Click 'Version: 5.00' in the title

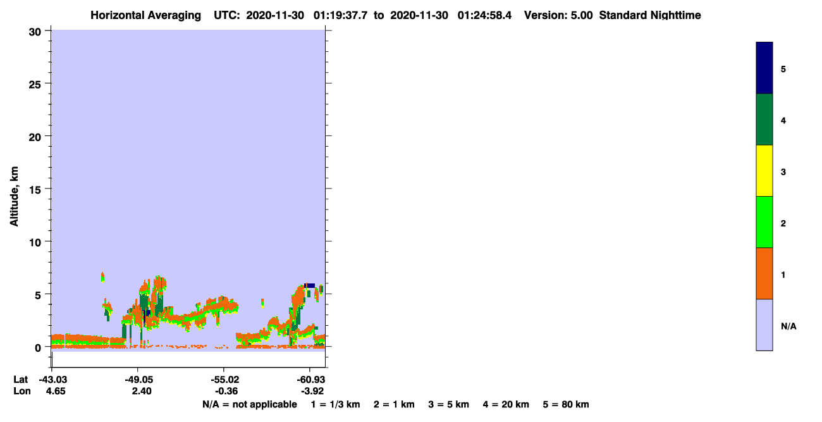click(558, 15)
